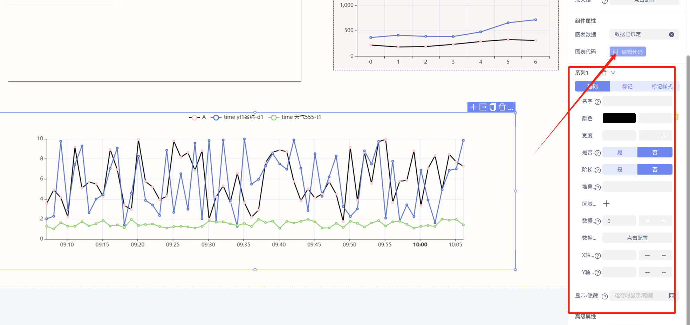Click the color value input beside swatch
690x325 pixels.
coord(655,118)
